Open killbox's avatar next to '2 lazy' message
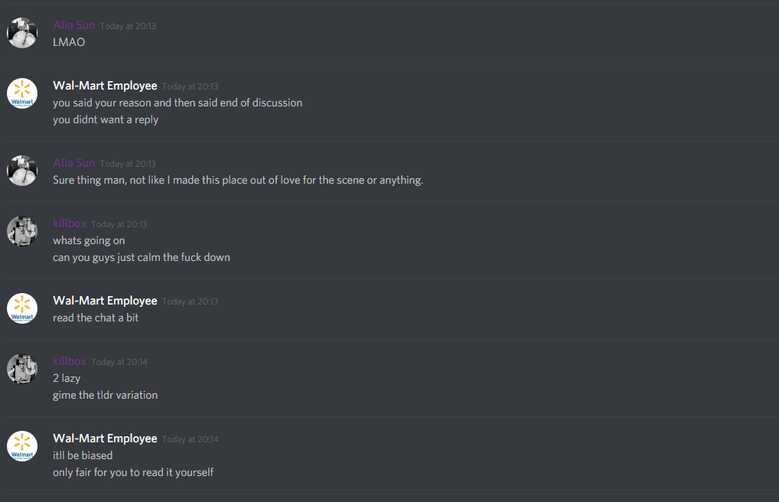The width and height of the screenshot is (779, 502). coord(22,369)
